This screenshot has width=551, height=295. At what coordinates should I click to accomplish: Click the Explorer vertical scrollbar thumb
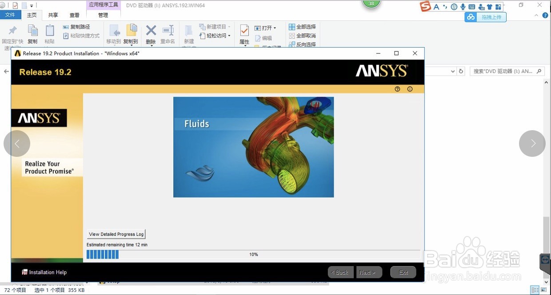coord(546,235)
